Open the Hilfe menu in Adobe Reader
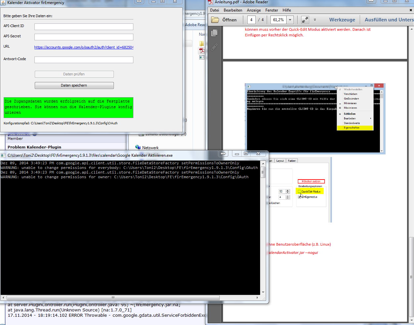The image size is (414, 325). 287,10
